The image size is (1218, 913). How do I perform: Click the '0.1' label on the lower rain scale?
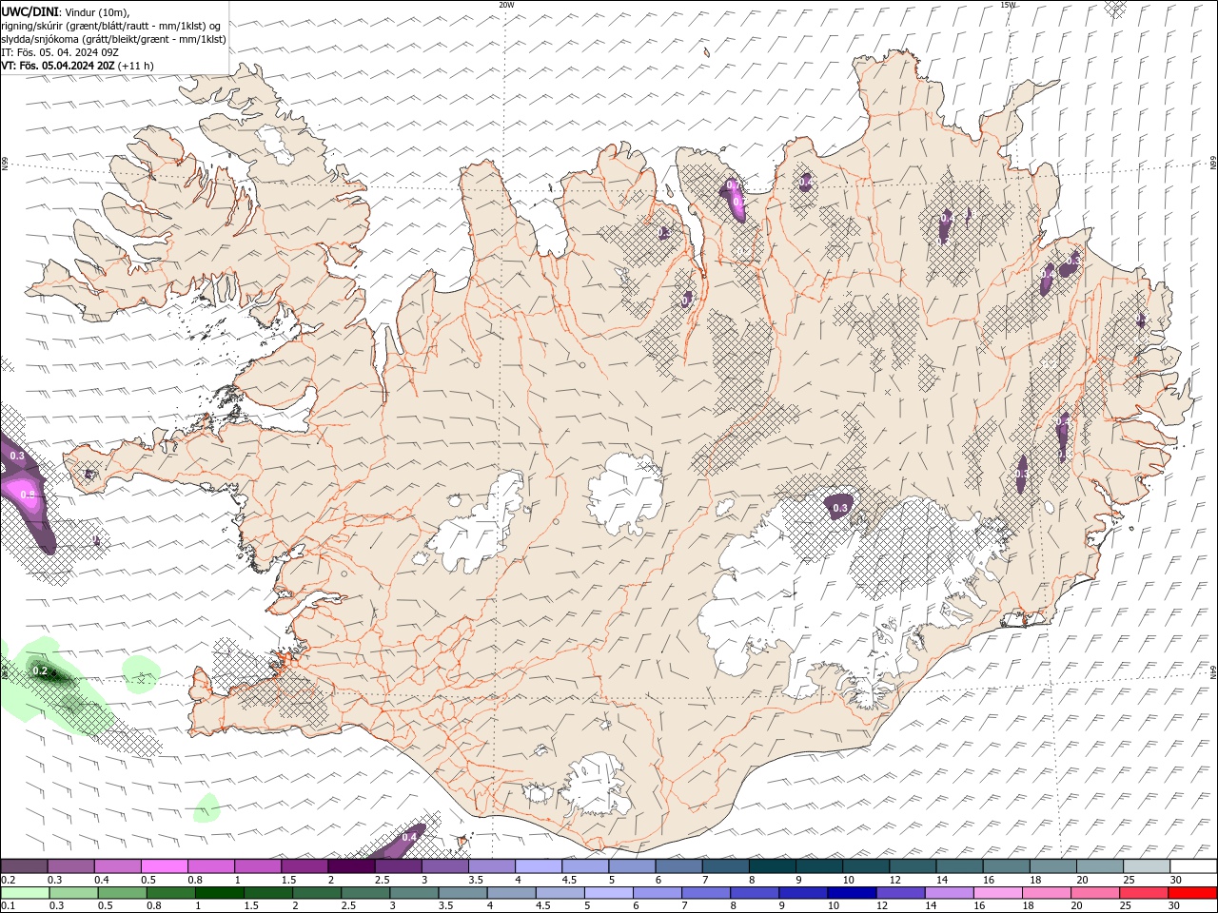coord(8,906)
